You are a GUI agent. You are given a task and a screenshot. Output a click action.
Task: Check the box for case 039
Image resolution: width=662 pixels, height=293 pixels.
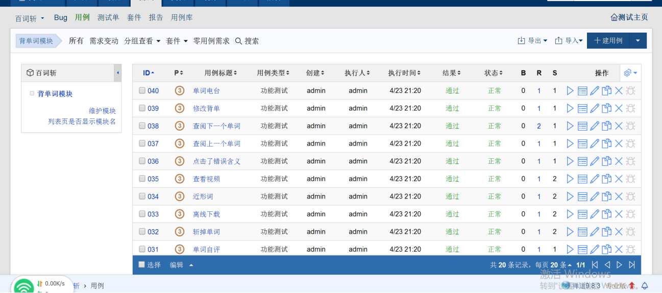(142, 108)
